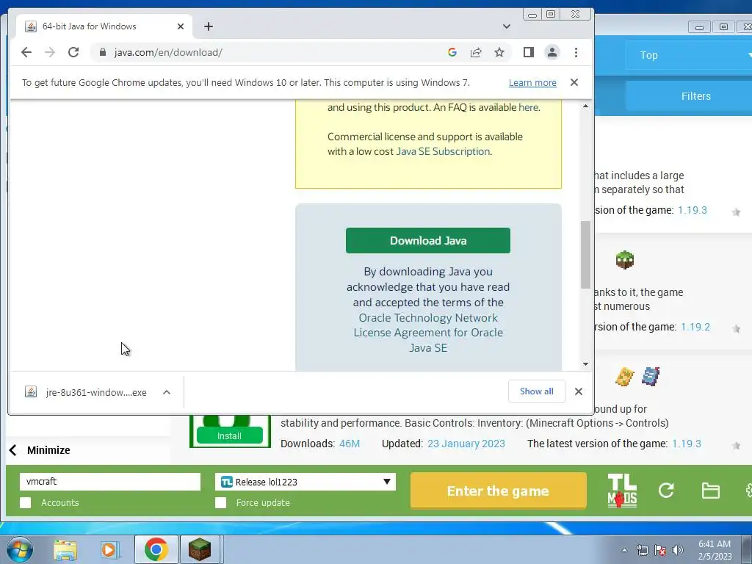The width and height of the screenshot is (752, 564).
Task: Show hidden system tray icons
Action: coord(624,550)
